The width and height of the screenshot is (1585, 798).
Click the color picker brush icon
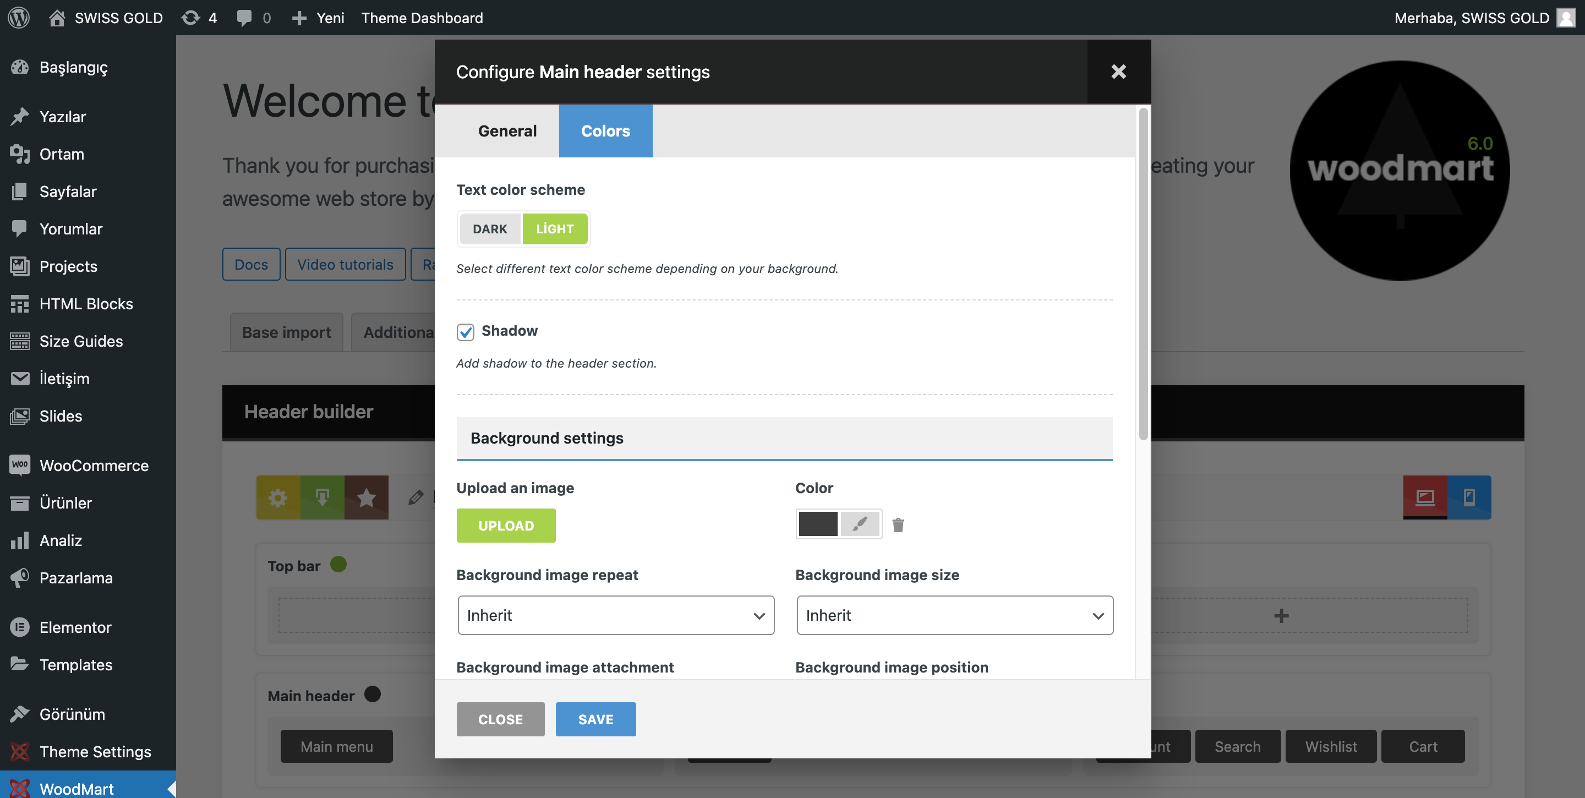pos(860,524)
